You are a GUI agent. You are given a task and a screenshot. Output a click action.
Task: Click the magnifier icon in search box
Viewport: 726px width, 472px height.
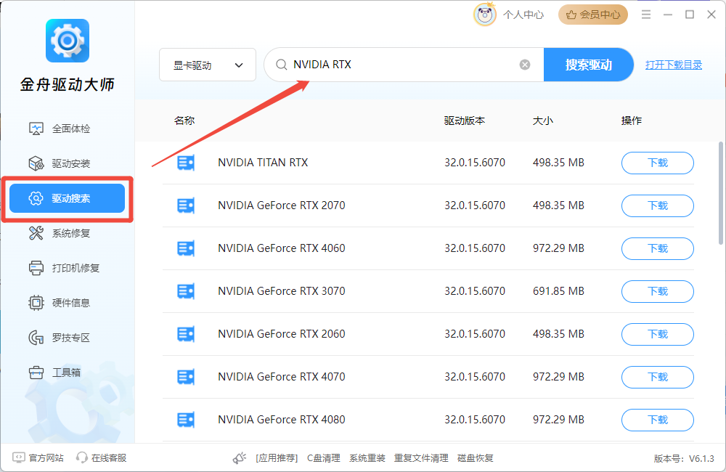(x=281, y=65)
